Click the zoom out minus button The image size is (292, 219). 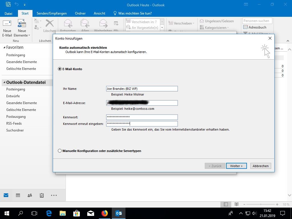tap(244, 204)
